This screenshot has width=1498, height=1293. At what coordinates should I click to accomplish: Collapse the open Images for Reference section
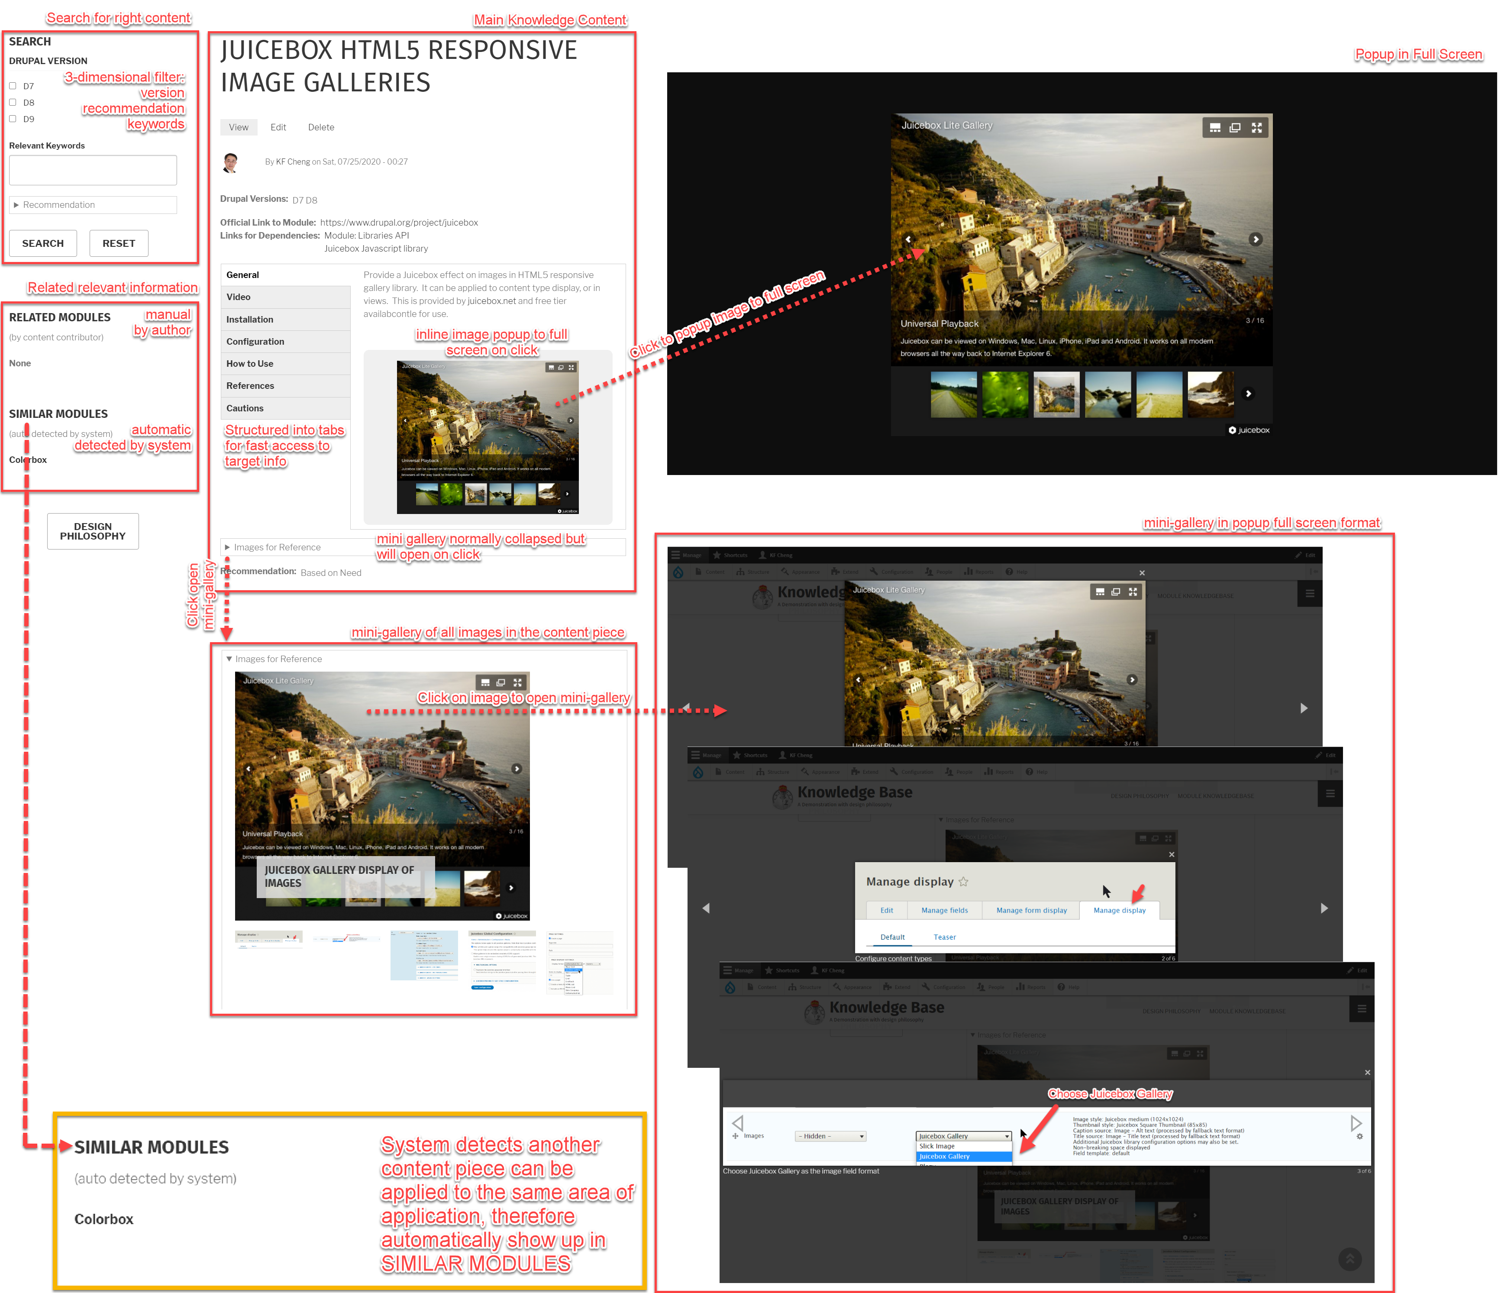(274, 659)
